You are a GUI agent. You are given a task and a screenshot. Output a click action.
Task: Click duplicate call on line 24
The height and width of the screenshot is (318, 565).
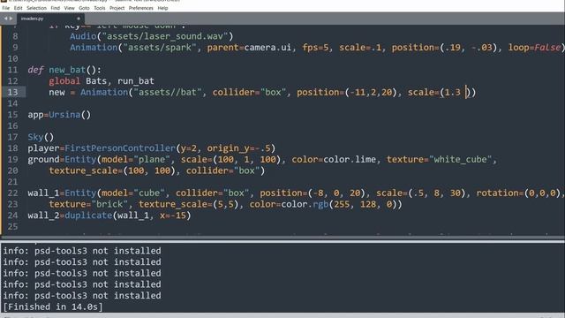point(88,216)
